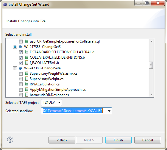
Task: Click the scroll-down arrow of the file list
Action: [151, 95]
